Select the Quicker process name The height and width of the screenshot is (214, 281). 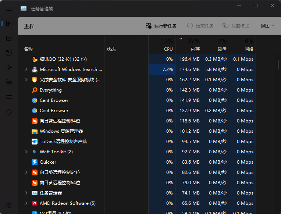coord(48,162)
